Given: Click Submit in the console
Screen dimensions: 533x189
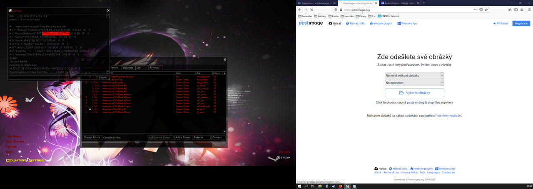Looking at the screenshot, I should click(x=102, y=77).
